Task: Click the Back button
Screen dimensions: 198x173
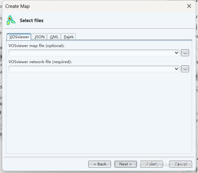Action: (x=100, y=164)
